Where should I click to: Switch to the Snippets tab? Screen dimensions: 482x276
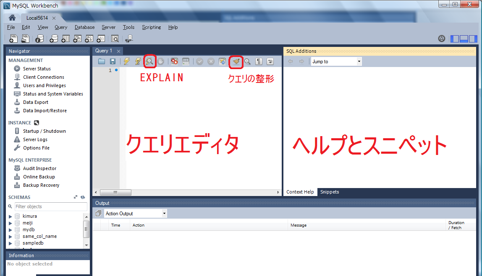pos(330,192)
